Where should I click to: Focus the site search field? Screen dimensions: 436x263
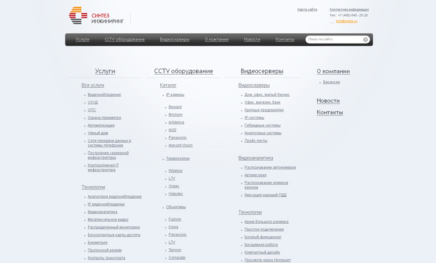pyautogui.click(x=334, y=39)
